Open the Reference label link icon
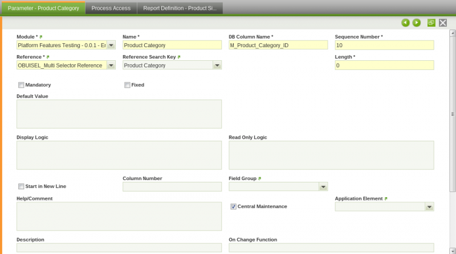 point(48,57)
